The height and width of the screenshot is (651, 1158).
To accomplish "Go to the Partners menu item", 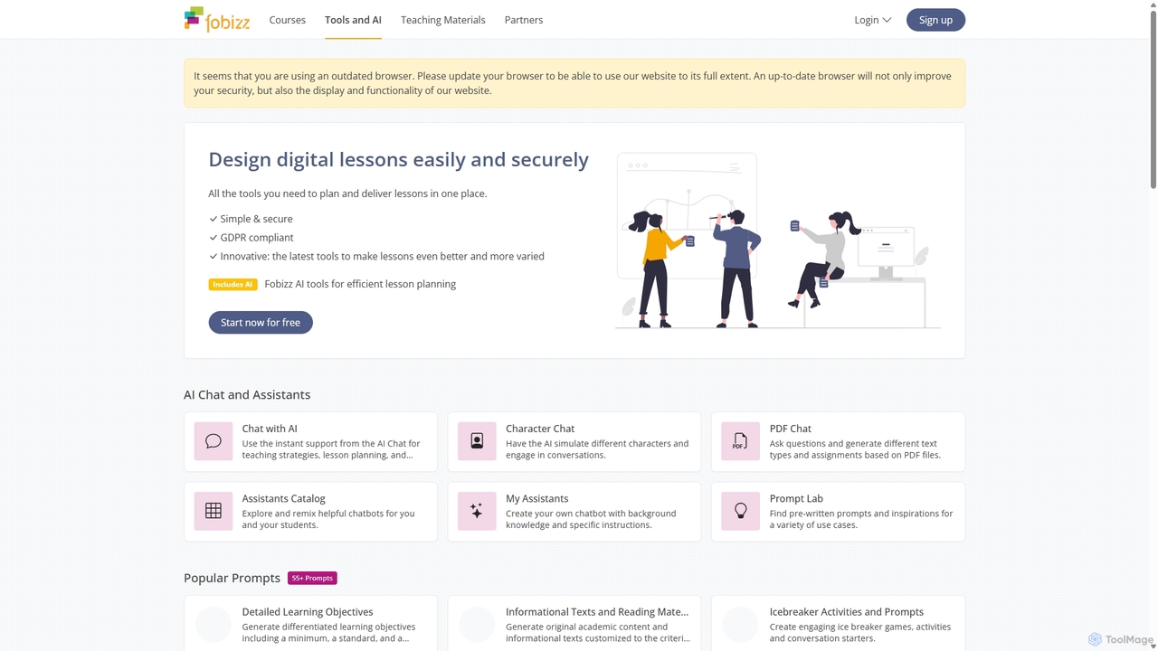I will click(x=524, y=20).
